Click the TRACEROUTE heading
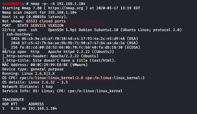This screenshot has height=114, width=197. point(13,100)
